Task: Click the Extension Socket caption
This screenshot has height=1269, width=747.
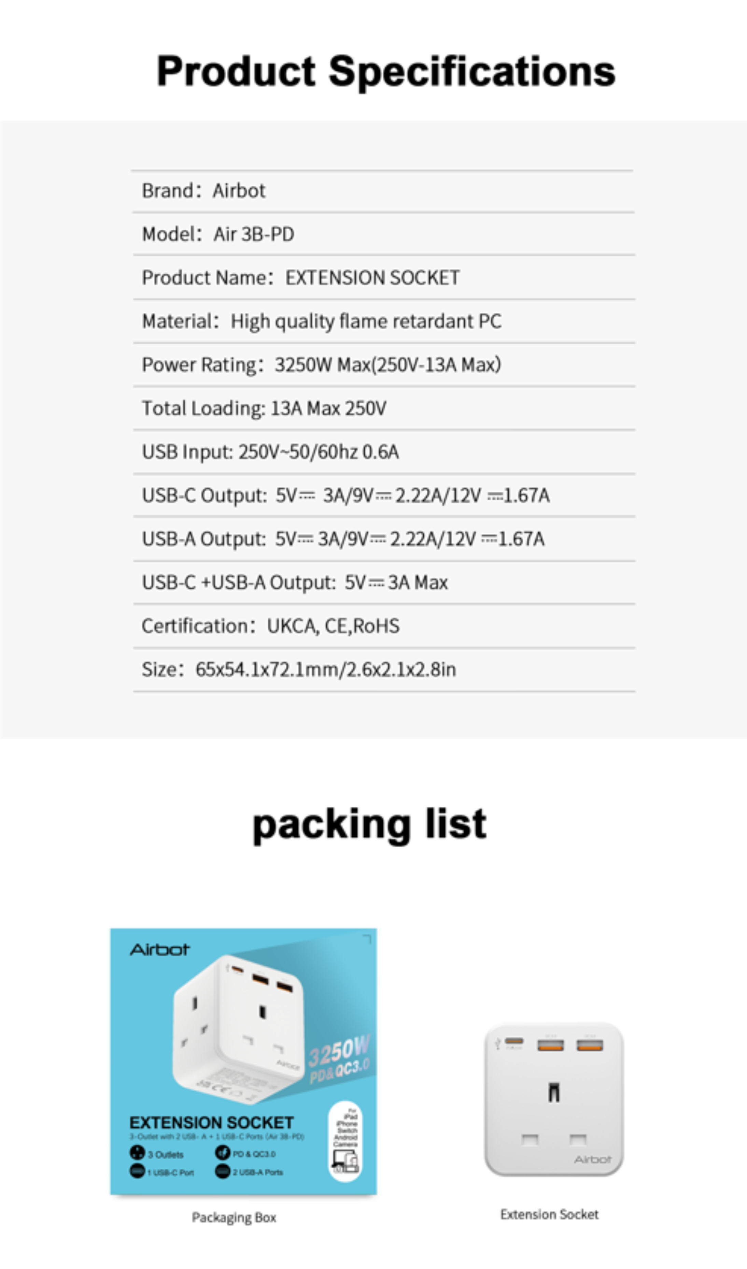Action: (x=549, y=1214)
